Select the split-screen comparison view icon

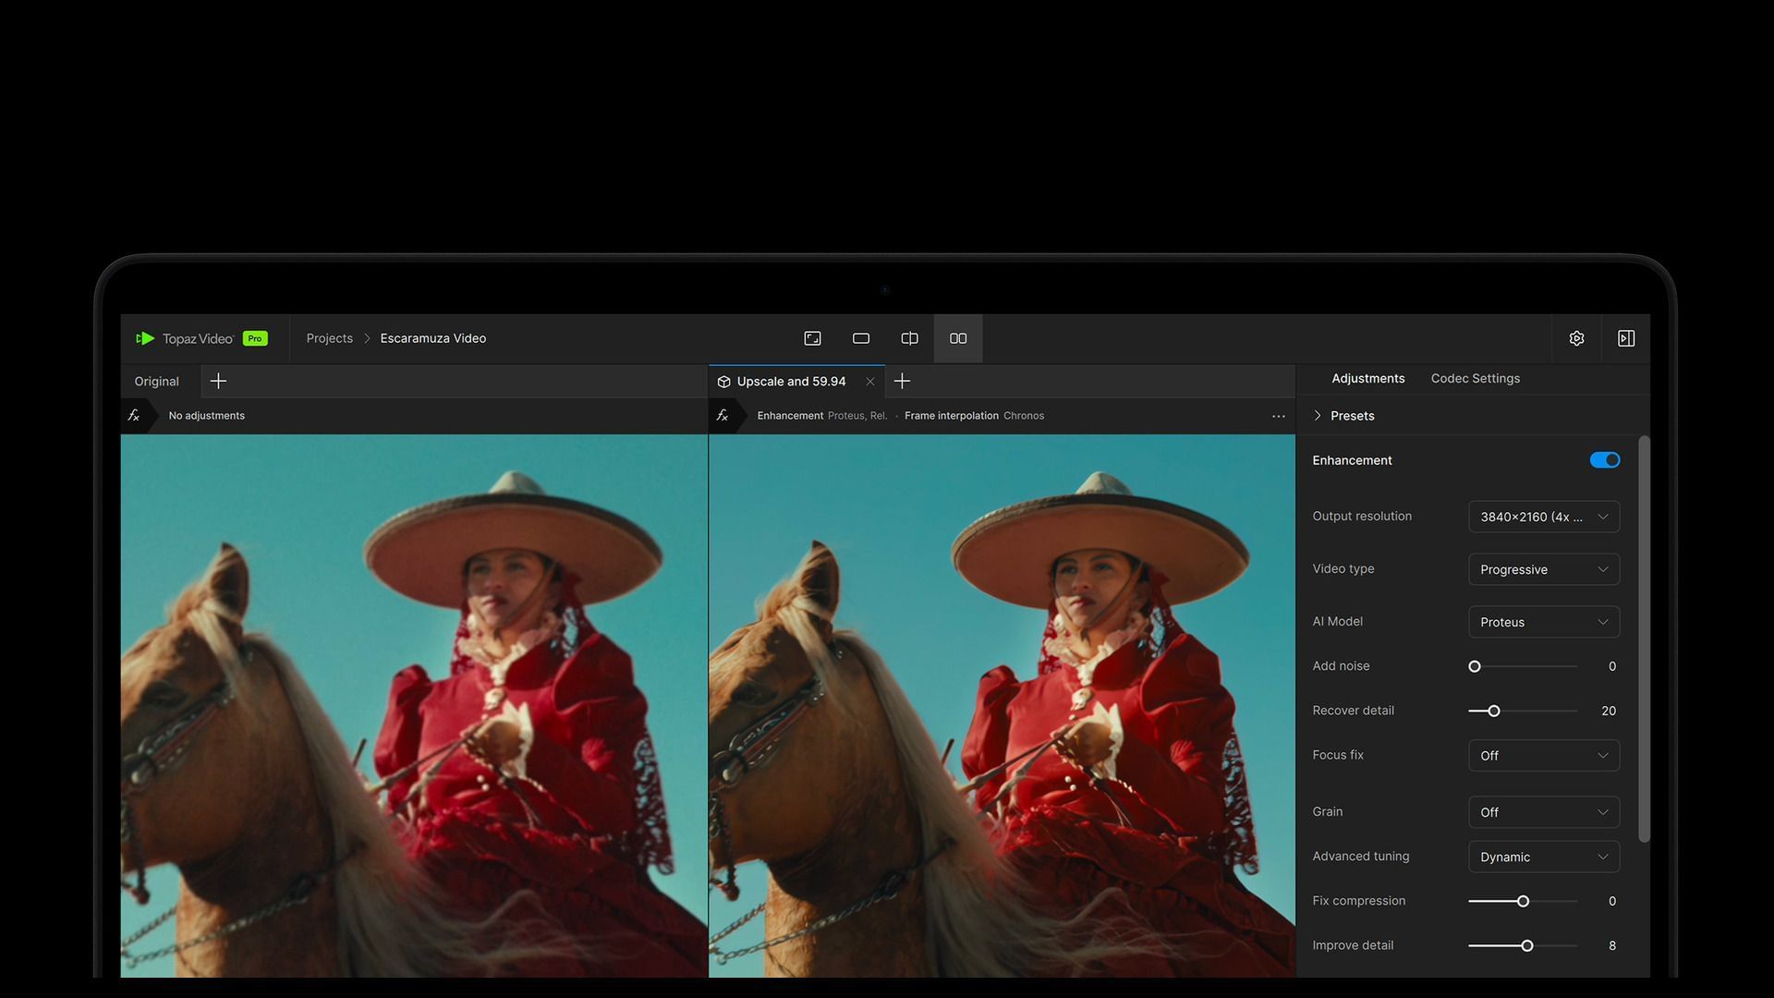[x=909, y=337]
